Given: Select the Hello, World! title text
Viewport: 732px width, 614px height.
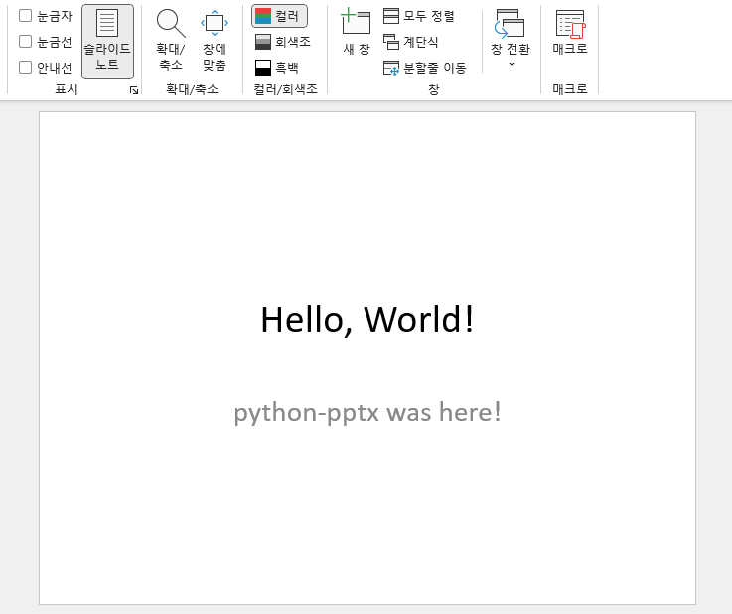Looking at the screenshot, I should [x=367, y=320].
